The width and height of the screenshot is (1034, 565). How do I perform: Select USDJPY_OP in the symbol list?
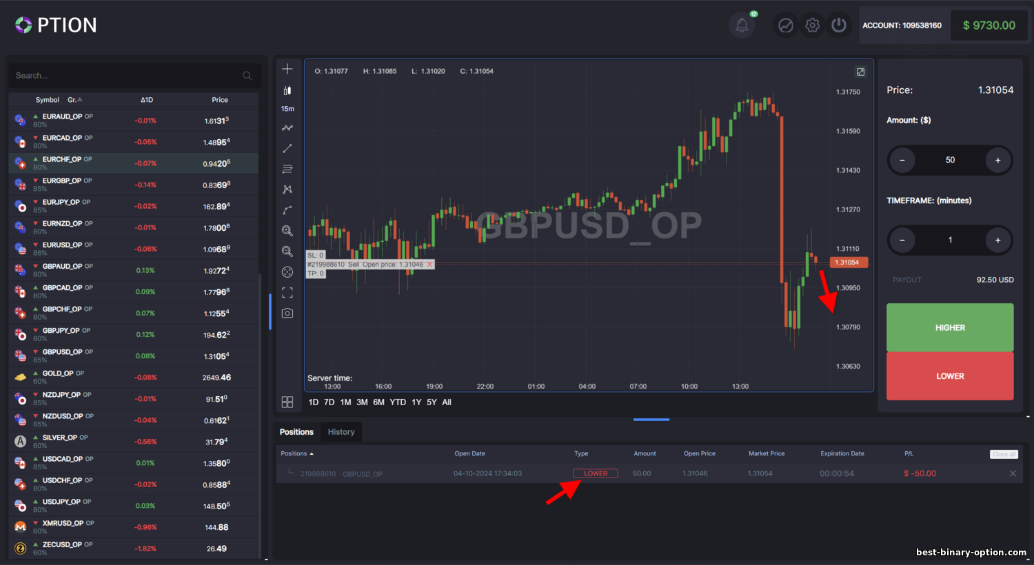pyautogui.click(x=134, y=505)
